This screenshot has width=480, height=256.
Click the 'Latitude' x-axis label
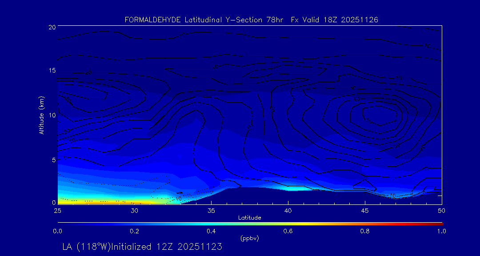[249, 217]
